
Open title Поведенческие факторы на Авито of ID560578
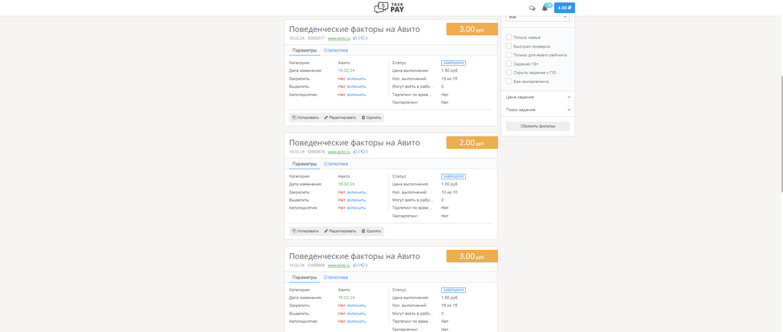354,143
